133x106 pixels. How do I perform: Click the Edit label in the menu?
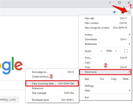click(x=87, y=79)
